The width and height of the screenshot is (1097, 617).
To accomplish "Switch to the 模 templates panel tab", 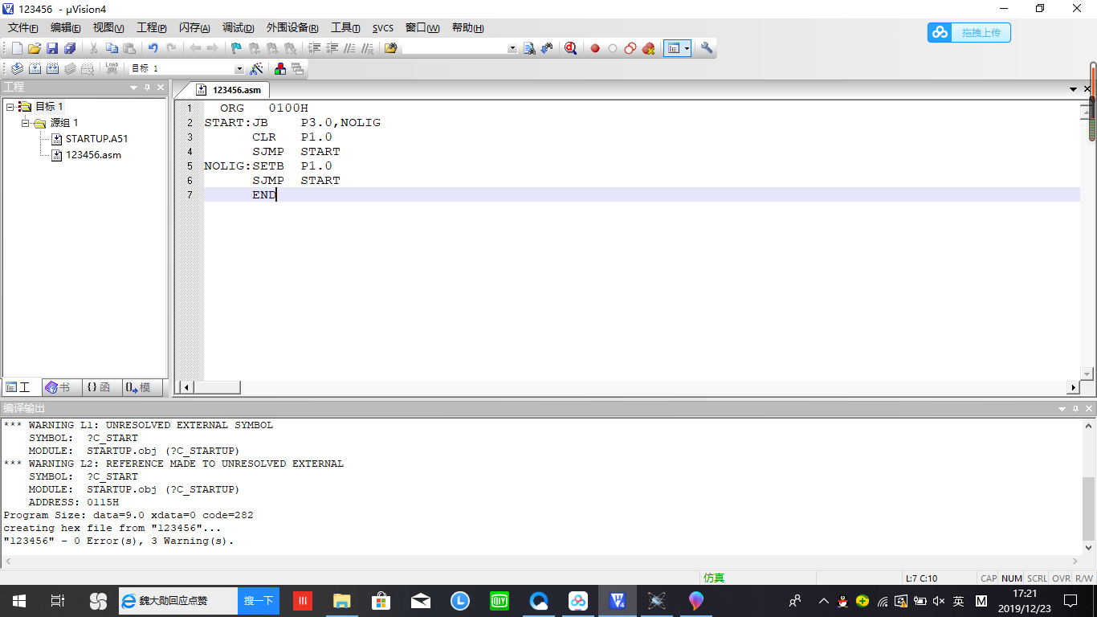I will click(141, 387).
